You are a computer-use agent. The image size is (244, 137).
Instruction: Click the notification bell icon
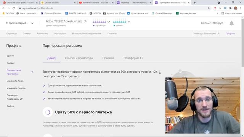[x=231, y=23]
